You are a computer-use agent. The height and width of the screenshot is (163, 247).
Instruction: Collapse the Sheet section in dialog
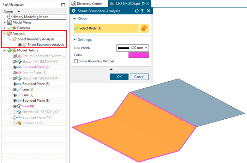[x=75, y=19]
